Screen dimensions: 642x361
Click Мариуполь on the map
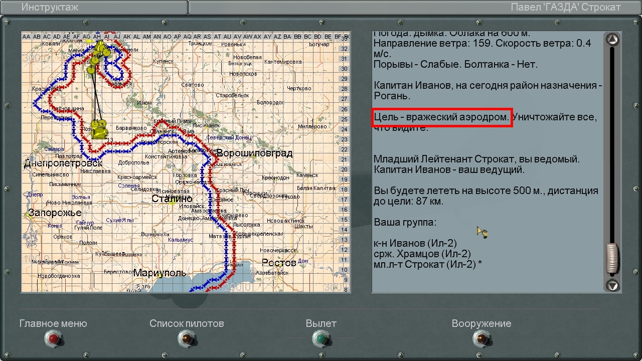[x=159, y=273]
